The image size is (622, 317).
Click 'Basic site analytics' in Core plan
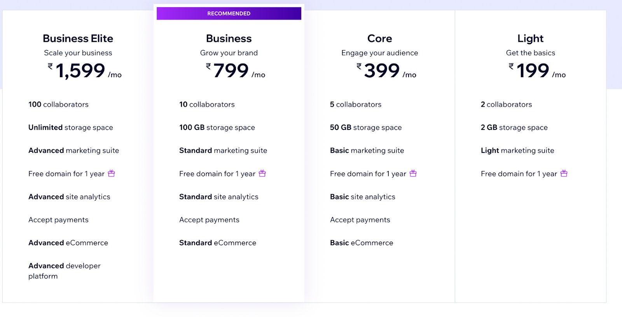point(363,197)
